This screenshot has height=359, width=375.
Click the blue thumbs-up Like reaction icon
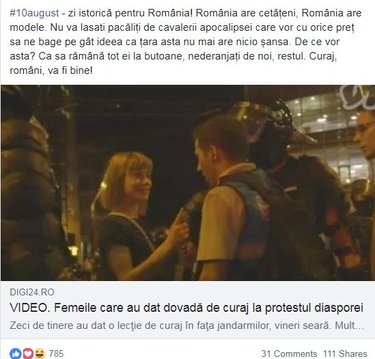pyautogui.click(x=16, y=354)
